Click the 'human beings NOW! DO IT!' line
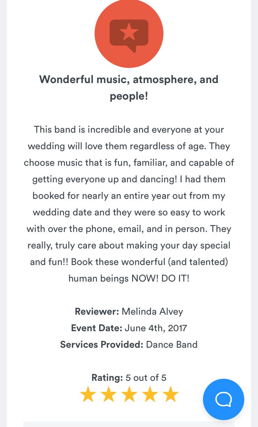 tap(129, 278)
